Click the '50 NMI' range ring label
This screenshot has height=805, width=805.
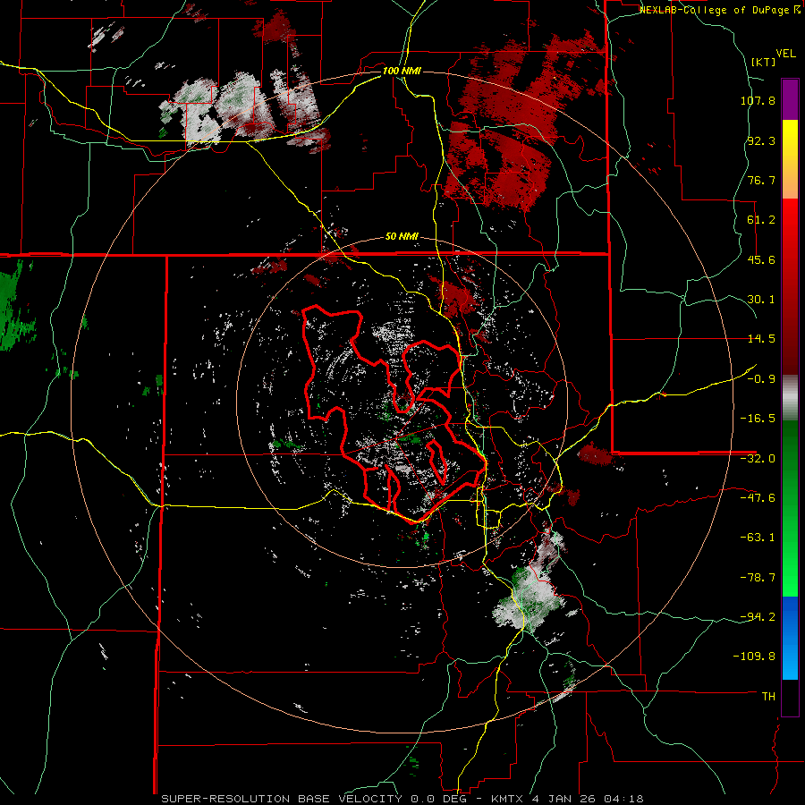pyautogui.click(x=402, y=237)
